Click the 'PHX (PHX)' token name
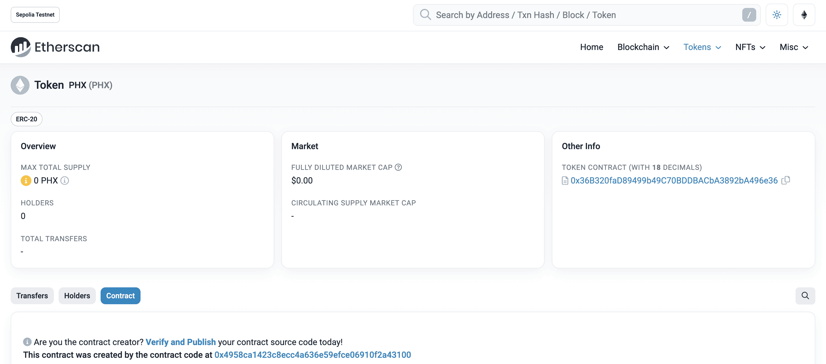The width and height of the screenshot is (826, 364). (91, 85)
